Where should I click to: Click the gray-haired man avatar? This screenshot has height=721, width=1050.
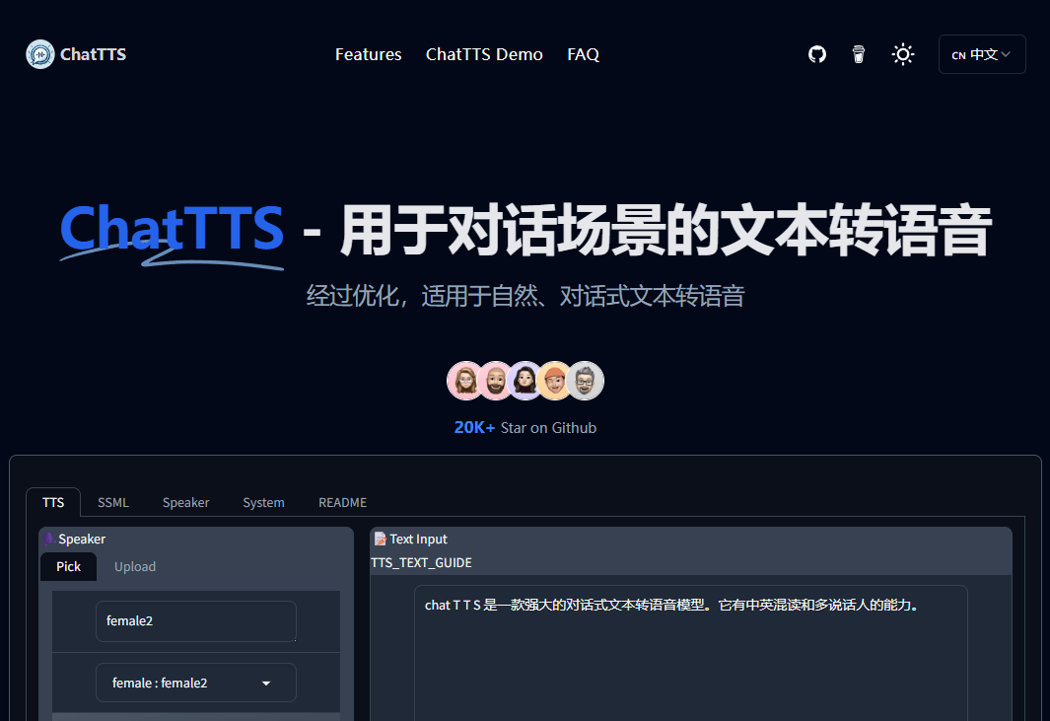click(x=585, y=381)
